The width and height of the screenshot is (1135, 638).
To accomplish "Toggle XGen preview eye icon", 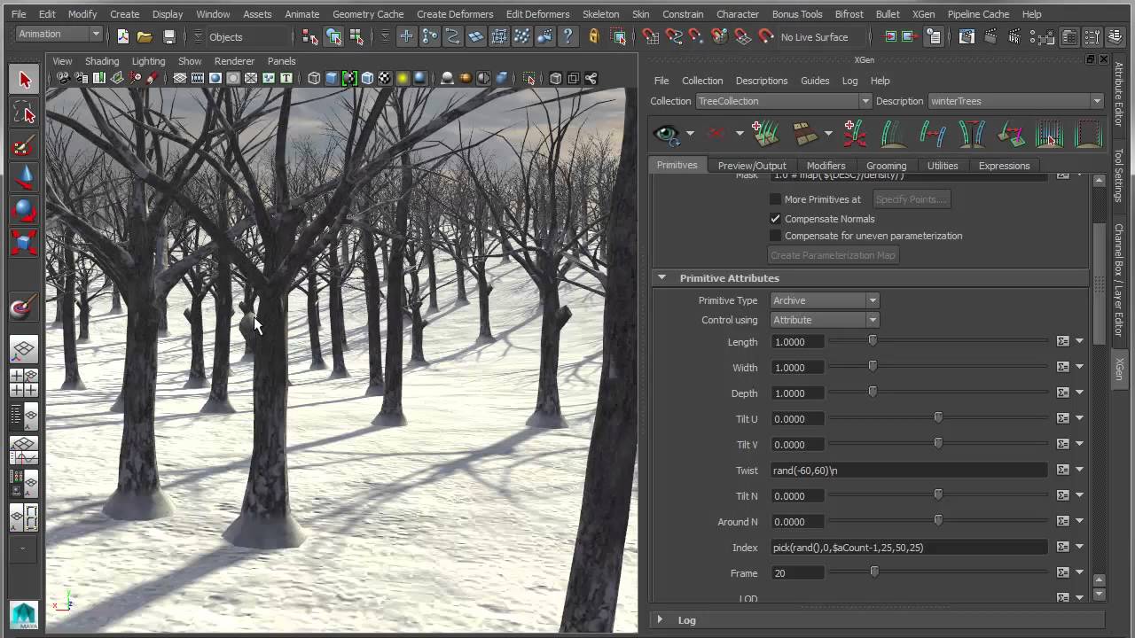I will tap(666, 134).
